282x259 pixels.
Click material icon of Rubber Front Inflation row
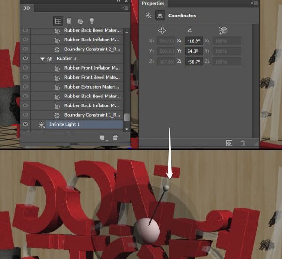click(x=57, y=68)
